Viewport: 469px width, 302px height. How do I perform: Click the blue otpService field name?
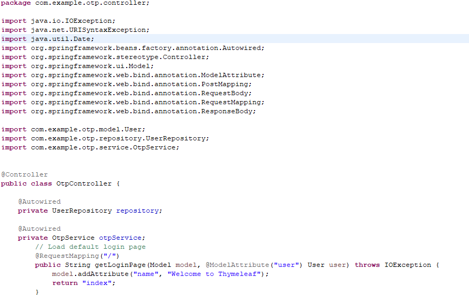[x=120, y=238]
